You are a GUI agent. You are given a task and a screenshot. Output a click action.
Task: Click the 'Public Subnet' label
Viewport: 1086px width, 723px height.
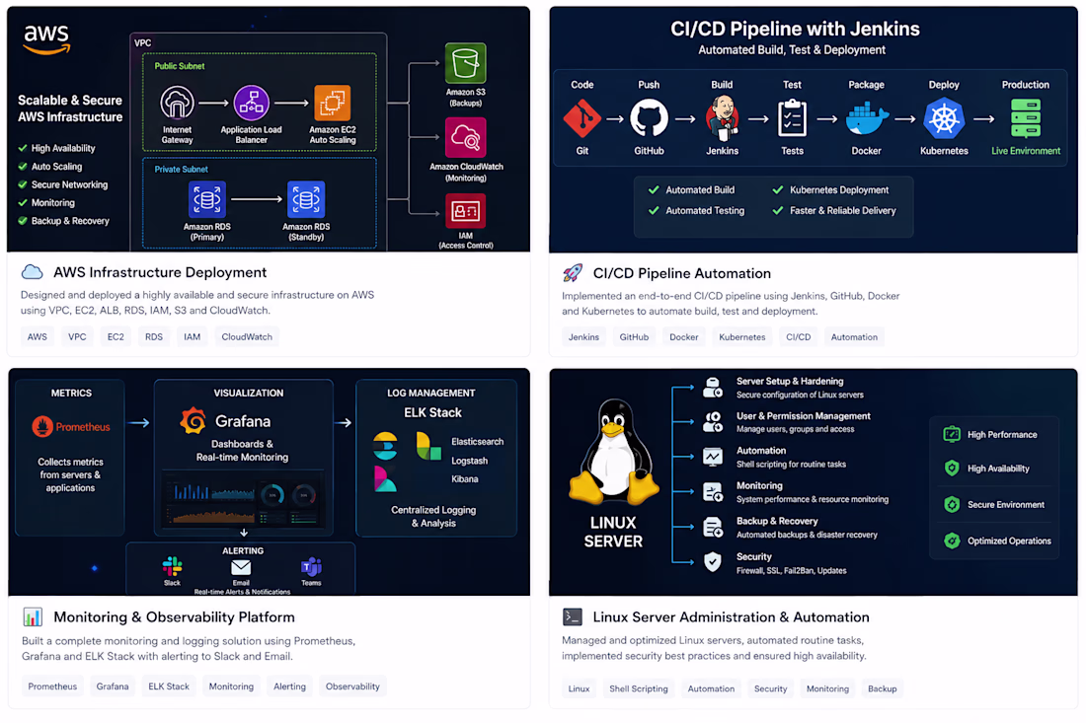pos(180,66)
